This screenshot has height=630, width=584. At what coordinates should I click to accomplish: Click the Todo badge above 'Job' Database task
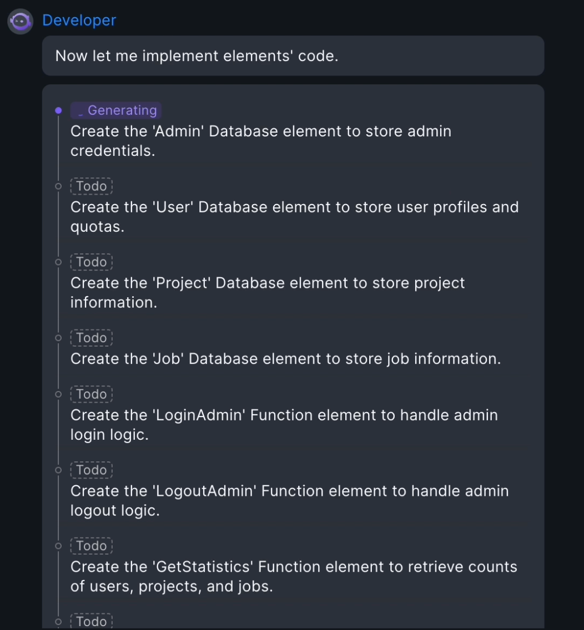[92, 338]
